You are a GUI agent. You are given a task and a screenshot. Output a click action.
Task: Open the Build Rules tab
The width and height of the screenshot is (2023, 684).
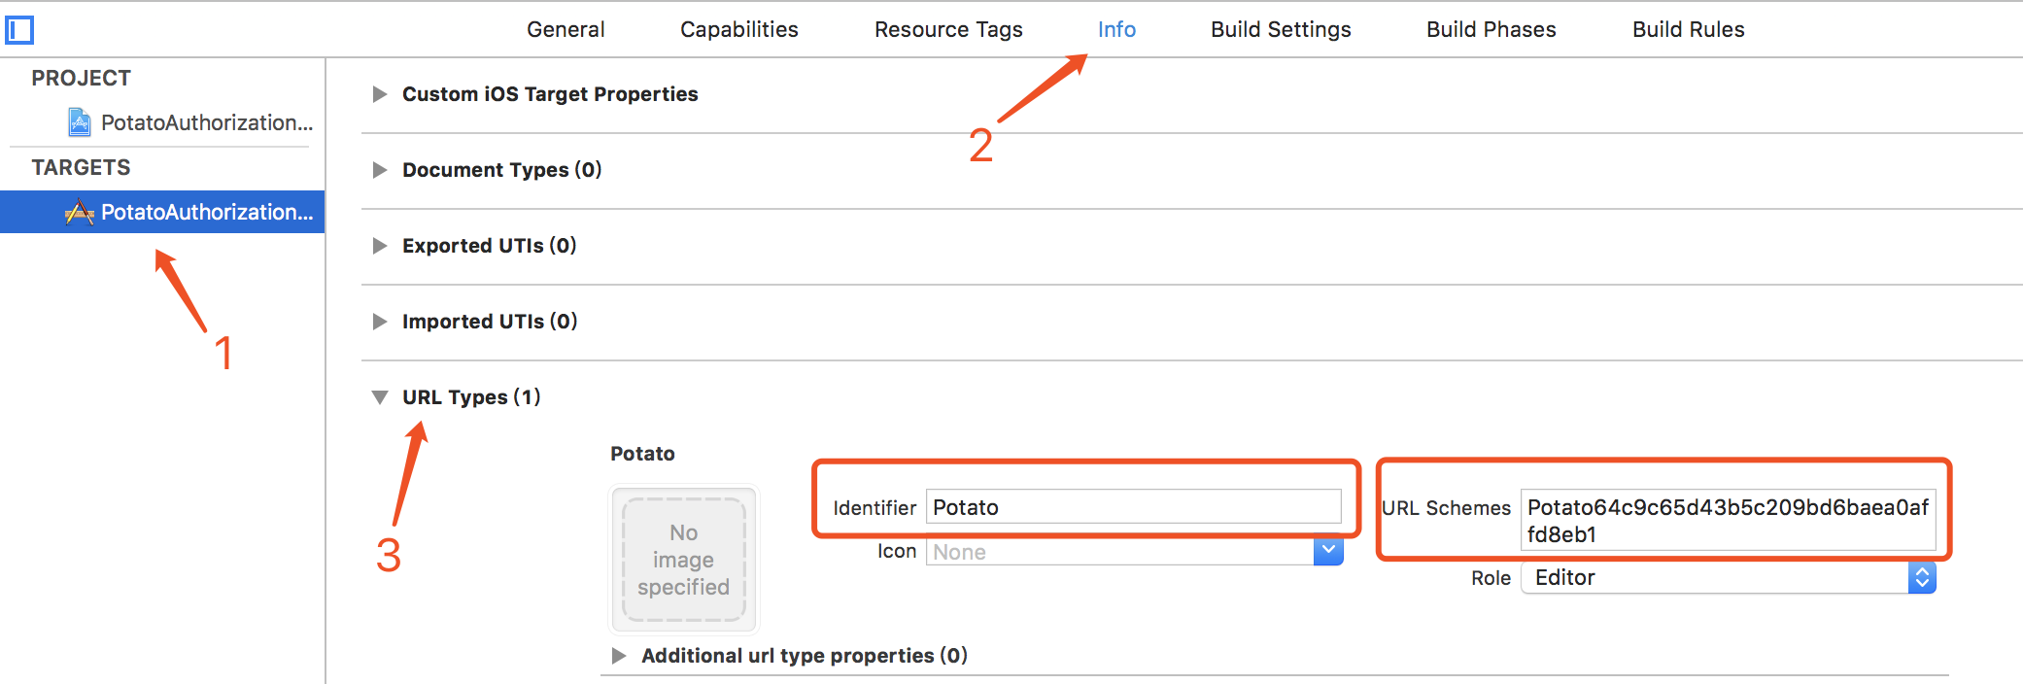coord(1688,30)
